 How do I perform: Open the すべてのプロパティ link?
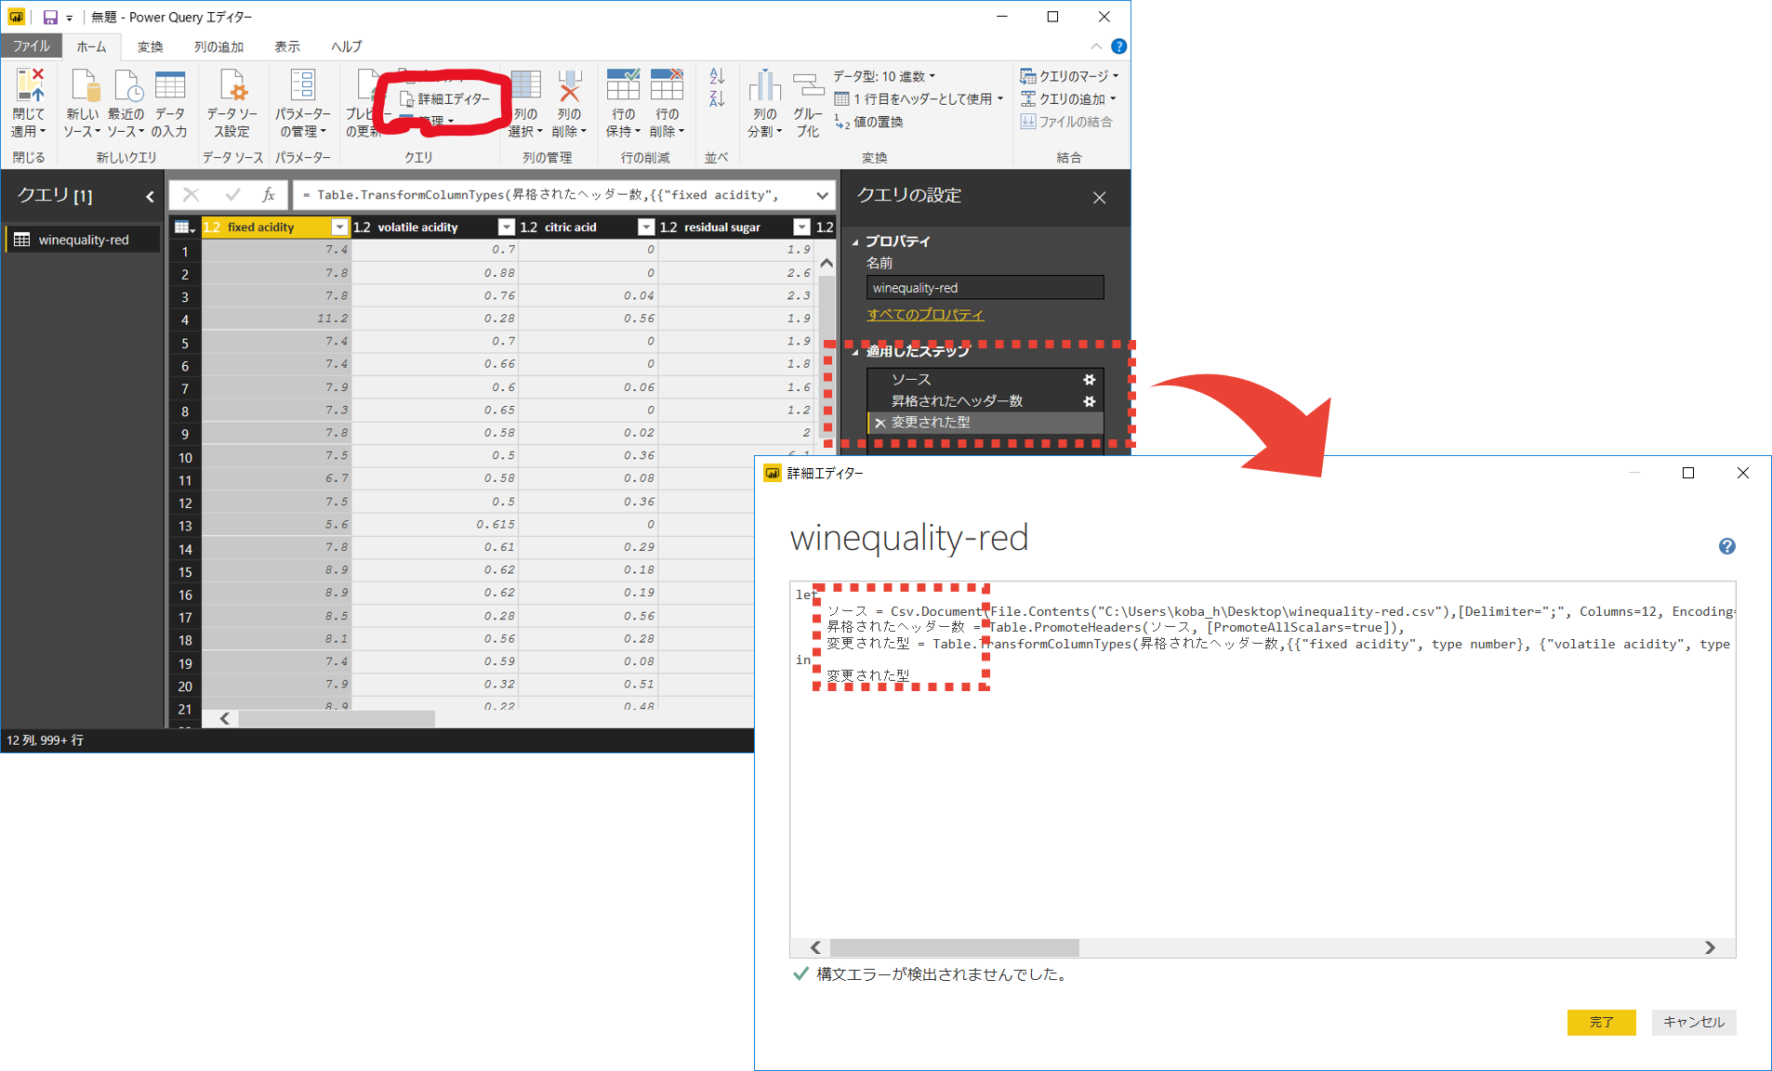(924, 314)
